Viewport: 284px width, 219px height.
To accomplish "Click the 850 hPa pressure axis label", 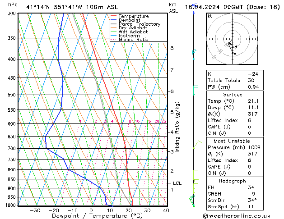I will tap(13, 179).
